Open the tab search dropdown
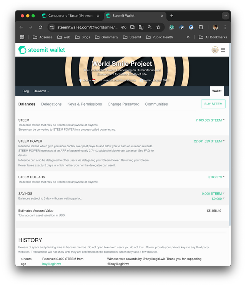This screenshot has width=246, height=286. pos(225,16)
